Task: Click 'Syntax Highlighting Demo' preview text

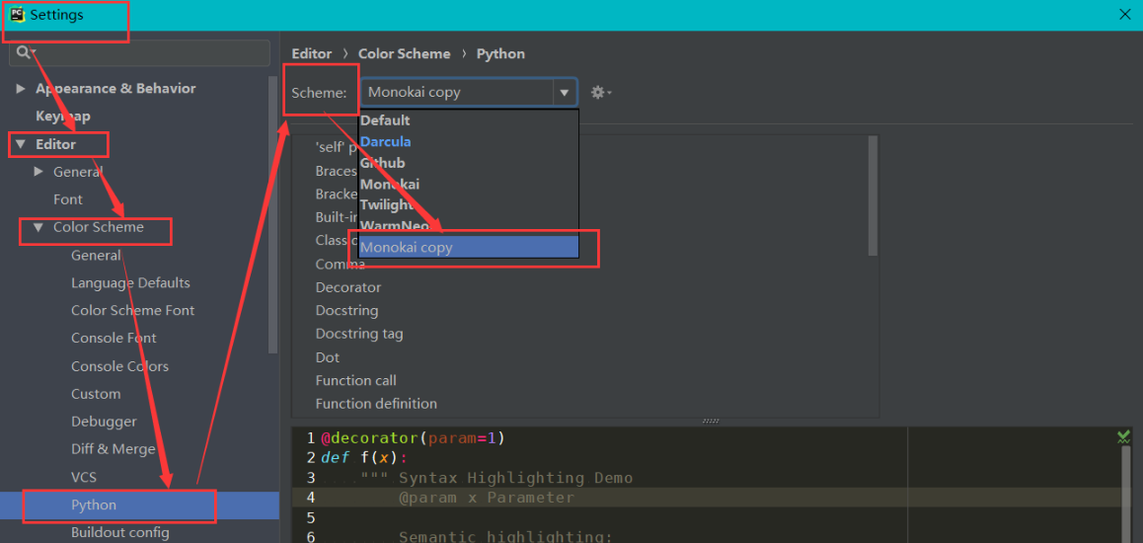Action: click(x=516, y=479)
